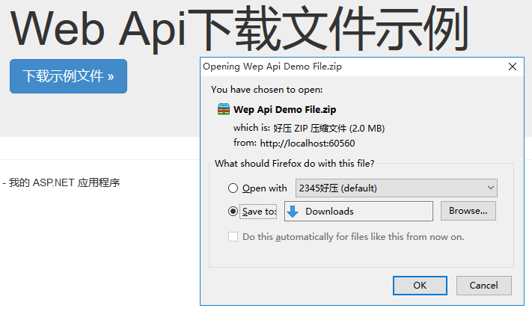Click the Open with label text
532x317 pixels.
(265, 188)
